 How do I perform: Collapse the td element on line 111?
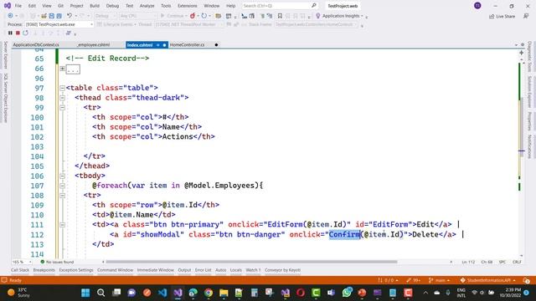[x=62, y=225]
